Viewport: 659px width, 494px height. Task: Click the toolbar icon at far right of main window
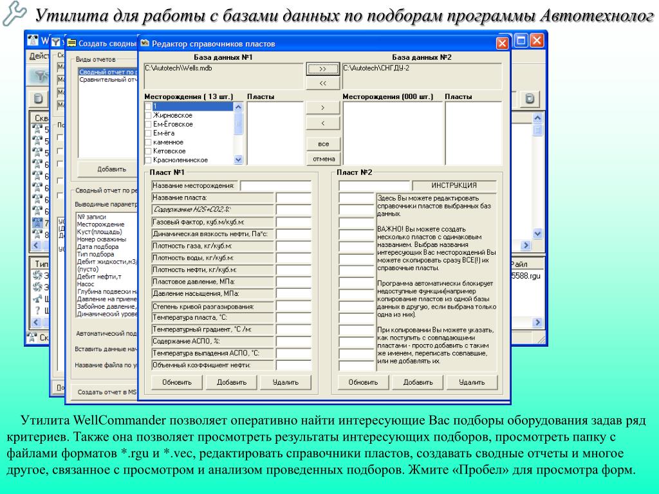(529, 99)
